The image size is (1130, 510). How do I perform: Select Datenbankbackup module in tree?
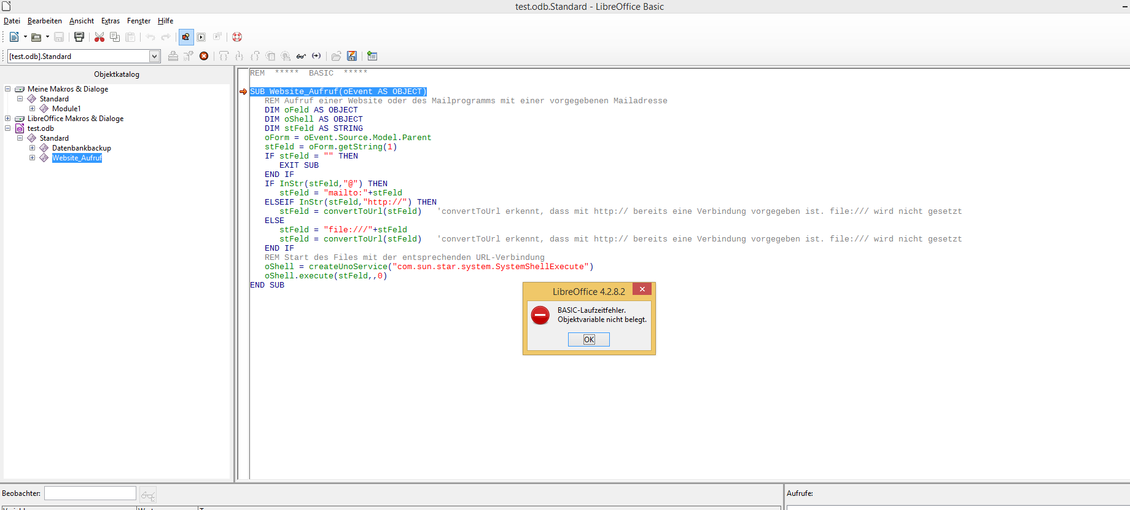82,148
